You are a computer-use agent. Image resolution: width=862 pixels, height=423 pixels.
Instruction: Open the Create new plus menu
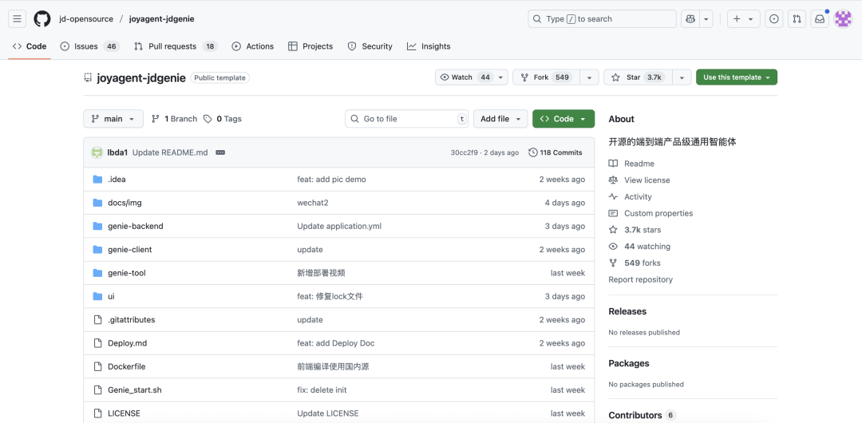pos(743,18)
